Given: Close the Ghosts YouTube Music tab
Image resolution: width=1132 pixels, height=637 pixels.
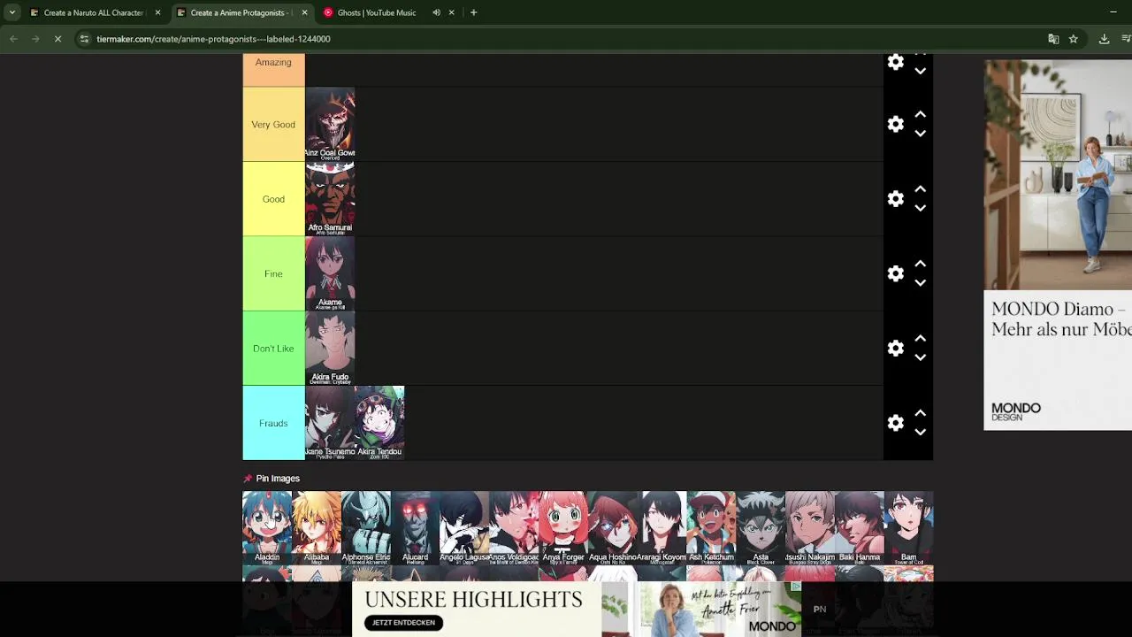Looking at the screenshot, I should point(452,12).
